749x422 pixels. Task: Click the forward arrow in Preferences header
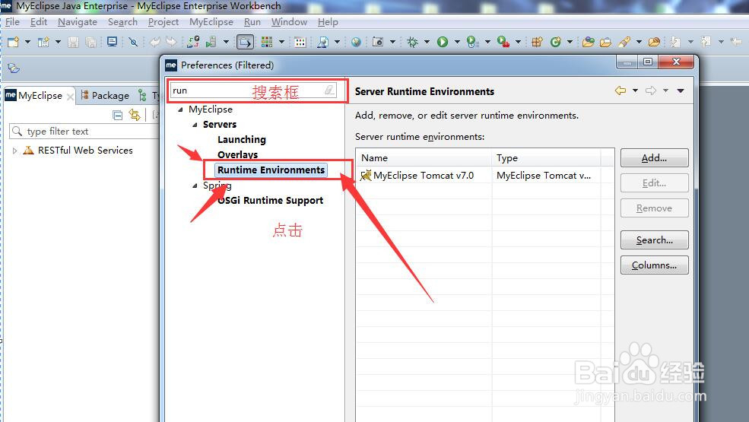tap(651, 90)
